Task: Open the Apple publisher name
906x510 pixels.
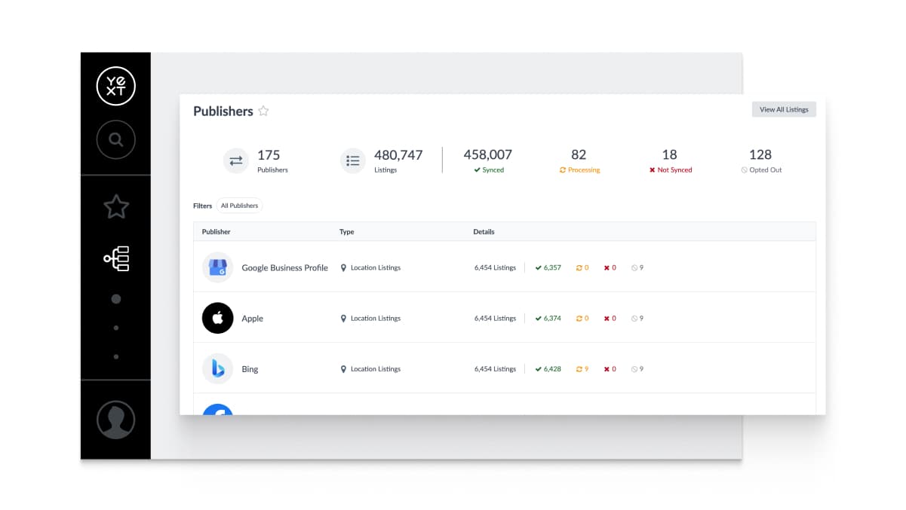Action: (x=252, y=319)
